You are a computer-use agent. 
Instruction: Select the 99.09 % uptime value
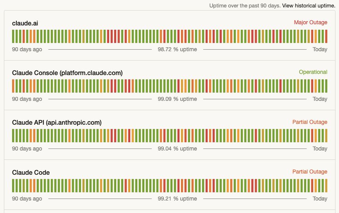click(177, 99)
